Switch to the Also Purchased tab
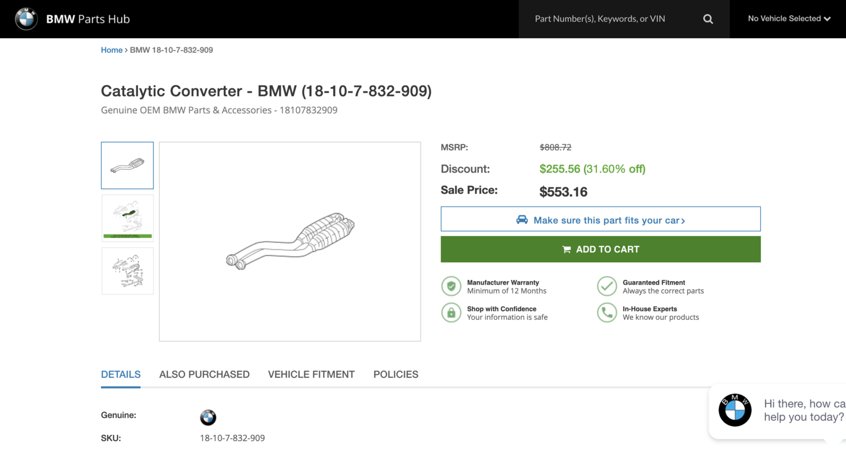This screenshot has width=846, height=449. pyautogui.click(x=204, y=374)
